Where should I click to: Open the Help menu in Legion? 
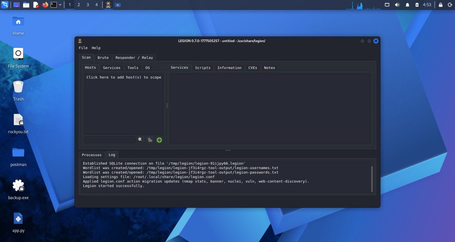(x=96, y=48)
